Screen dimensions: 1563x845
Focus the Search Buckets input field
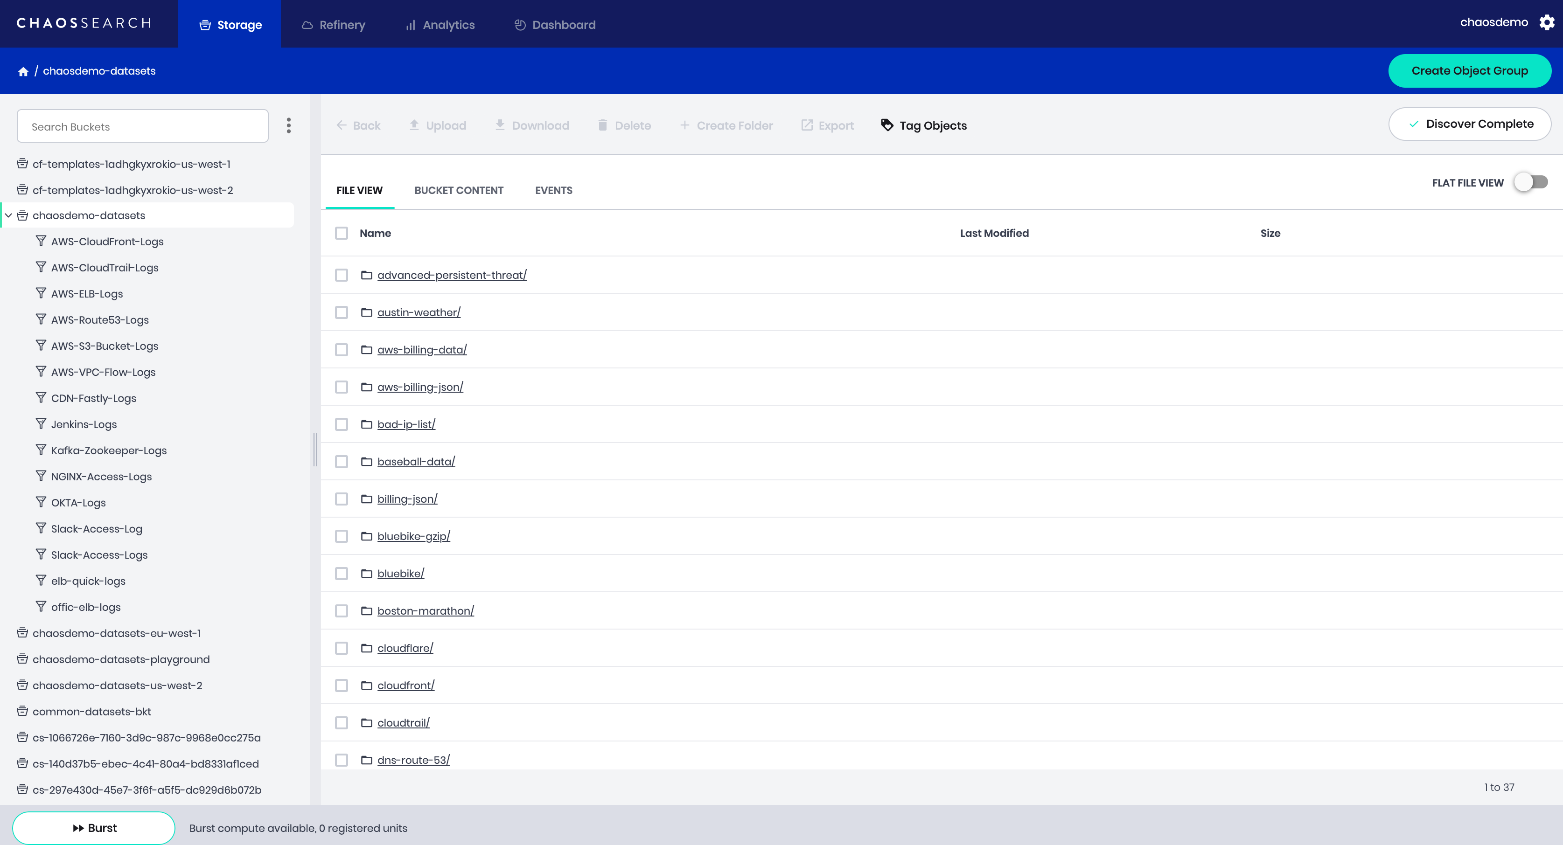click(x=143, y=126)
